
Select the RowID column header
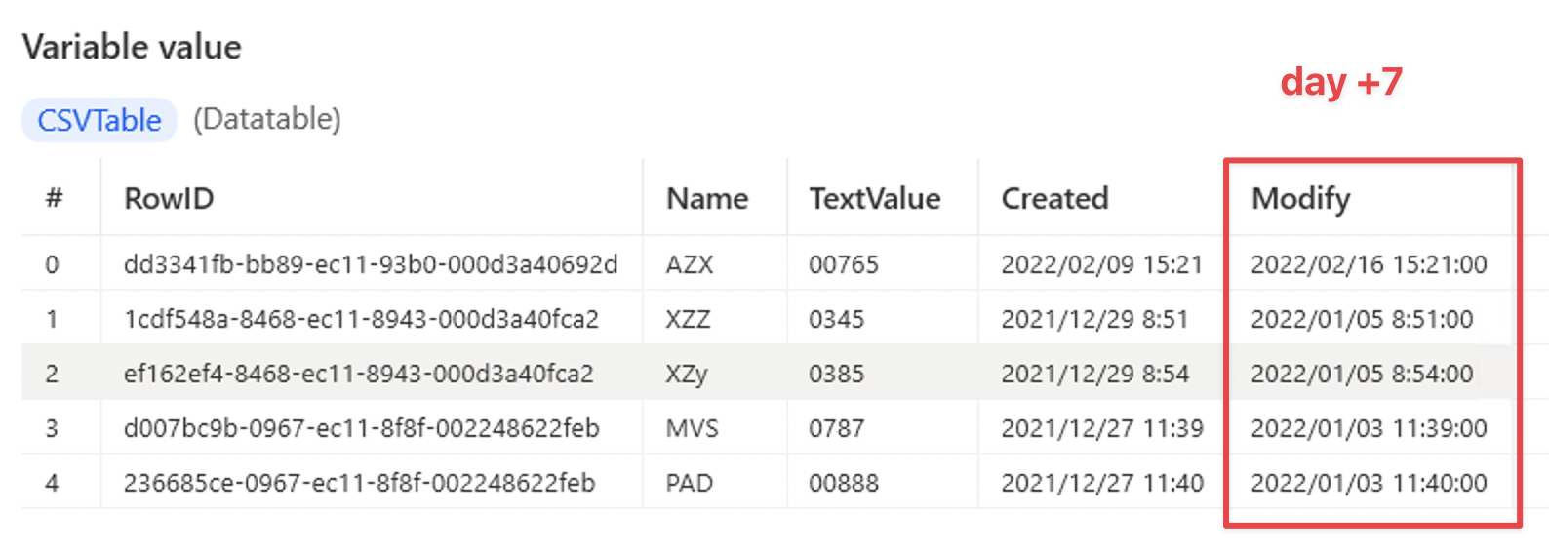tap(169, 198)
